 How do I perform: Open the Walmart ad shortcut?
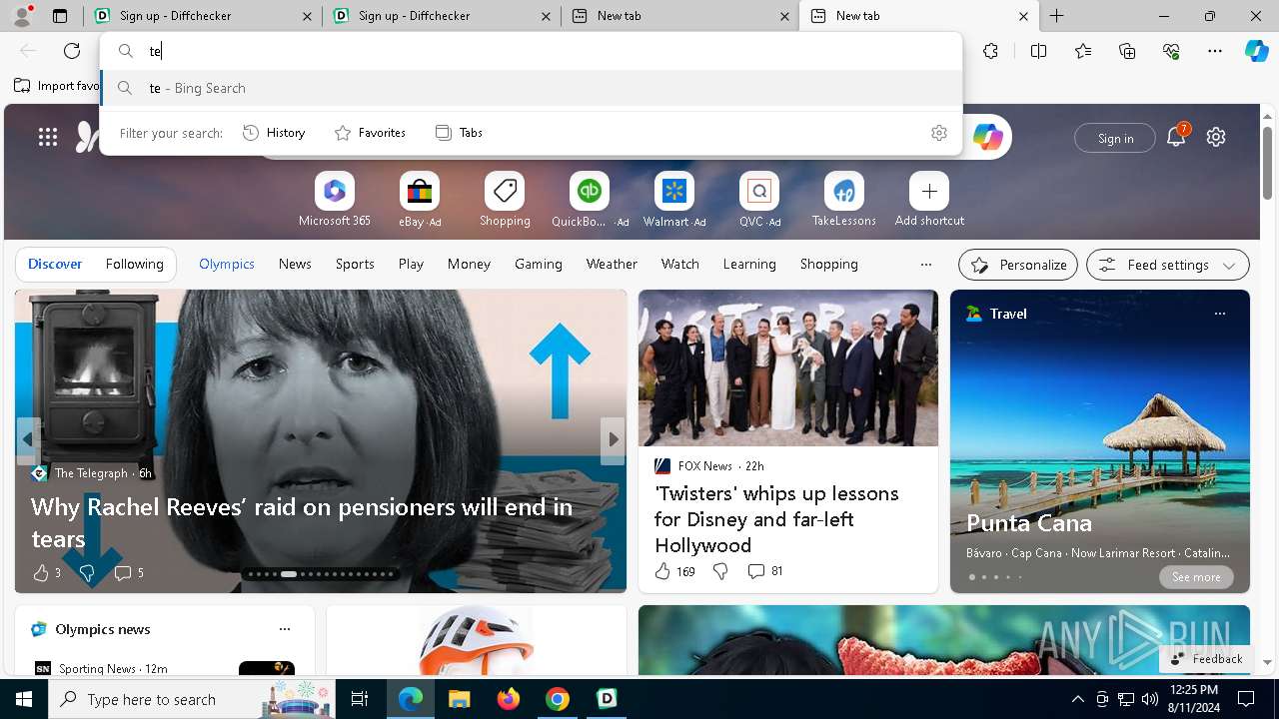(x=674, y=200)
